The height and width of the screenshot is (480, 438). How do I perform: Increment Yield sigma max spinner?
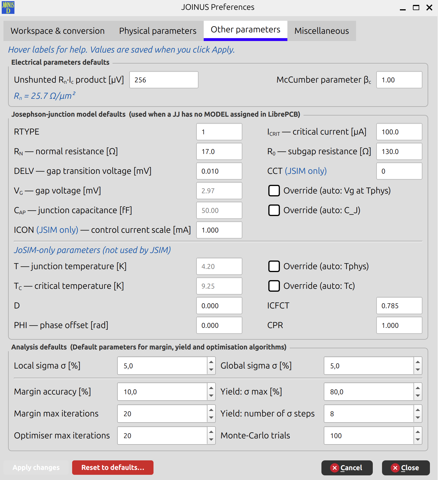(418, 388)
